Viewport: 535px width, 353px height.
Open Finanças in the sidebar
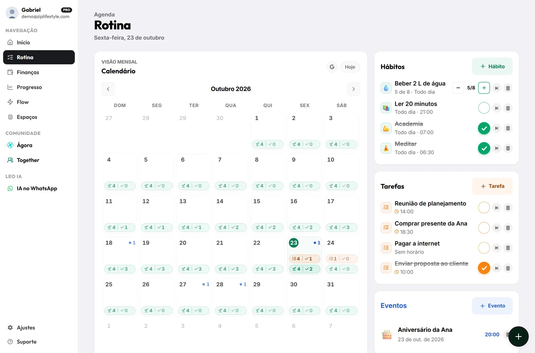[39, 72]
